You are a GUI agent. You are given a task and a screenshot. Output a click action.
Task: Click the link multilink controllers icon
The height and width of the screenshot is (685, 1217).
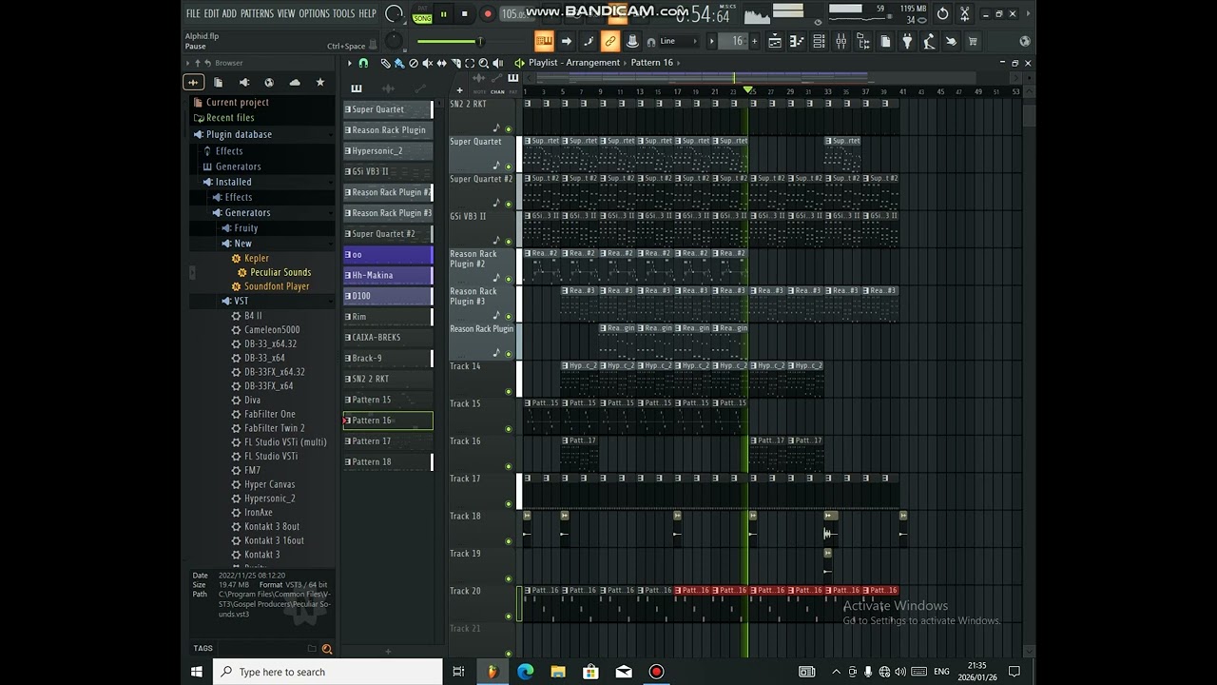[610, 41]
